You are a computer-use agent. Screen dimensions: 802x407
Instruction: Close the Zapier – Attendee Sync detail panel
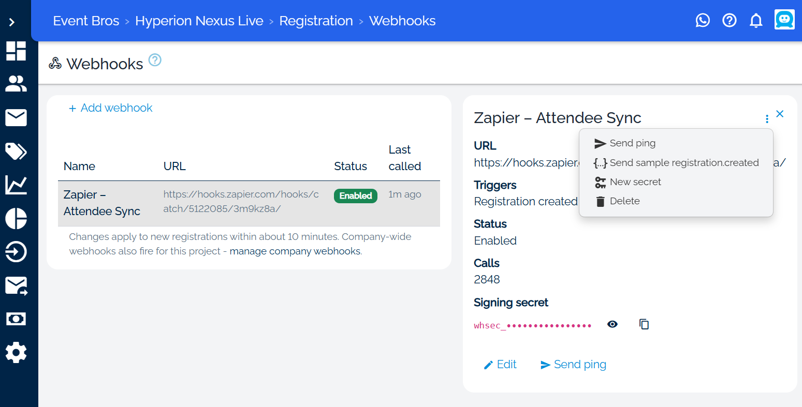(x=780, y=114)
